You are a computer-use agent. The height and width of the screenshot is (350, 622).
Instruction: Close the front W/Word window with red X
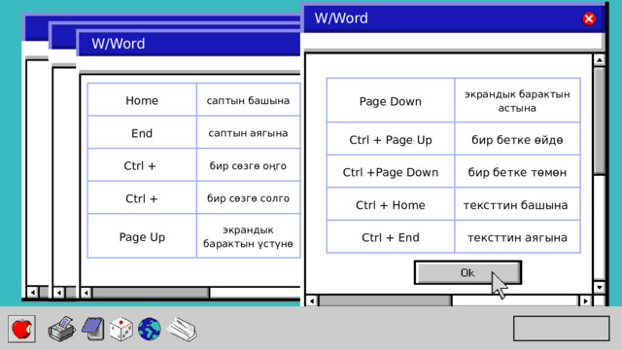(589, 18)
